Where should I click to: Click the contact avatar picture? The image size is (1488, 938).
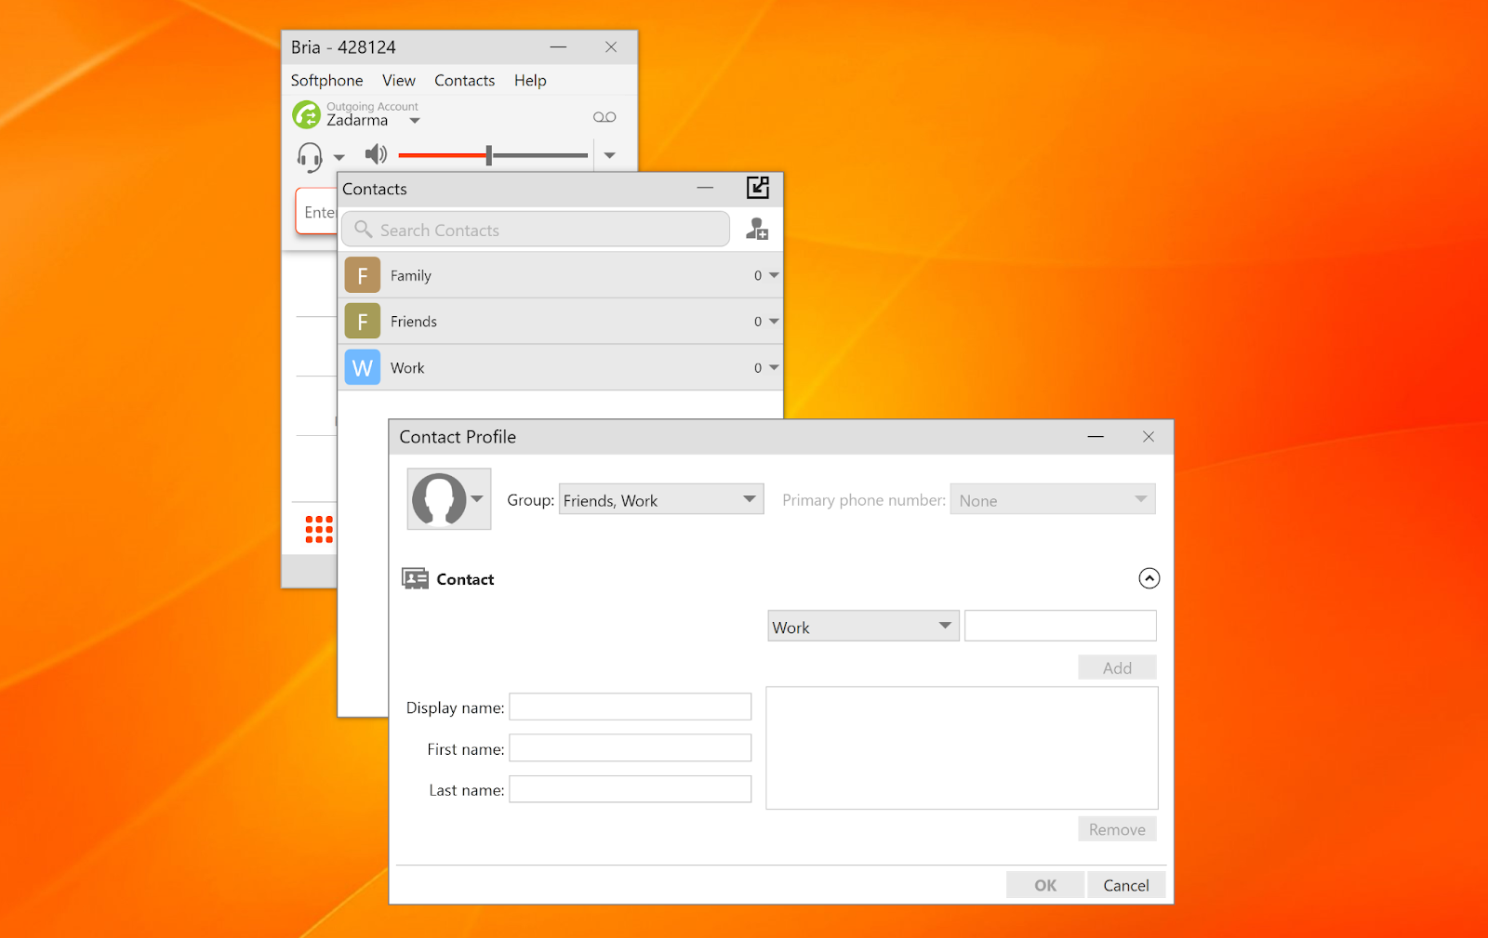pos(440,499)
